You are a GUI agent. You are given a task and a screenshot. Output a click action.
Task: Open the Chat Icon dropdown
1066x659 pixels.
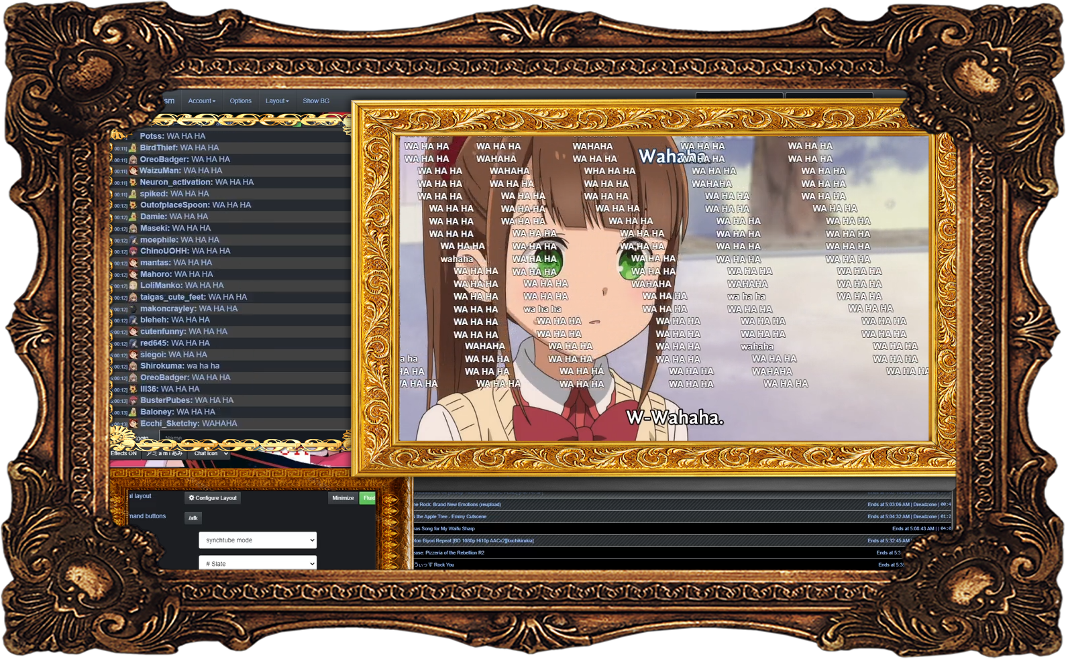pyautogui.click(x=210, y=454)
